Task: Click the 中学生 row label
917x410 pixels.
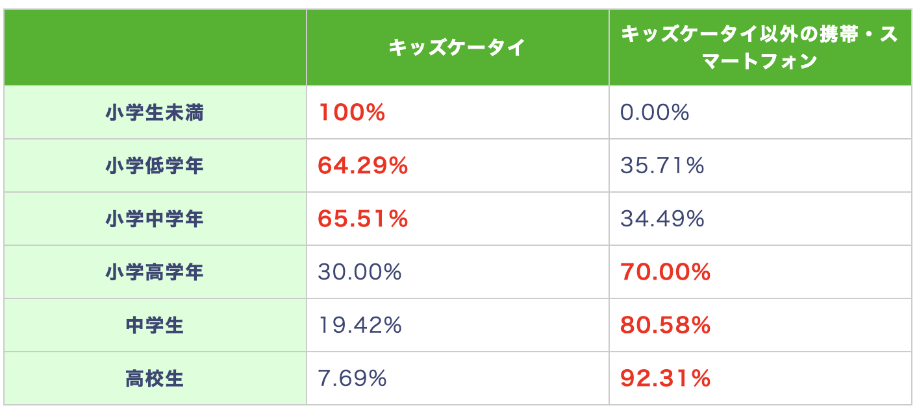Action: [155, 326]
